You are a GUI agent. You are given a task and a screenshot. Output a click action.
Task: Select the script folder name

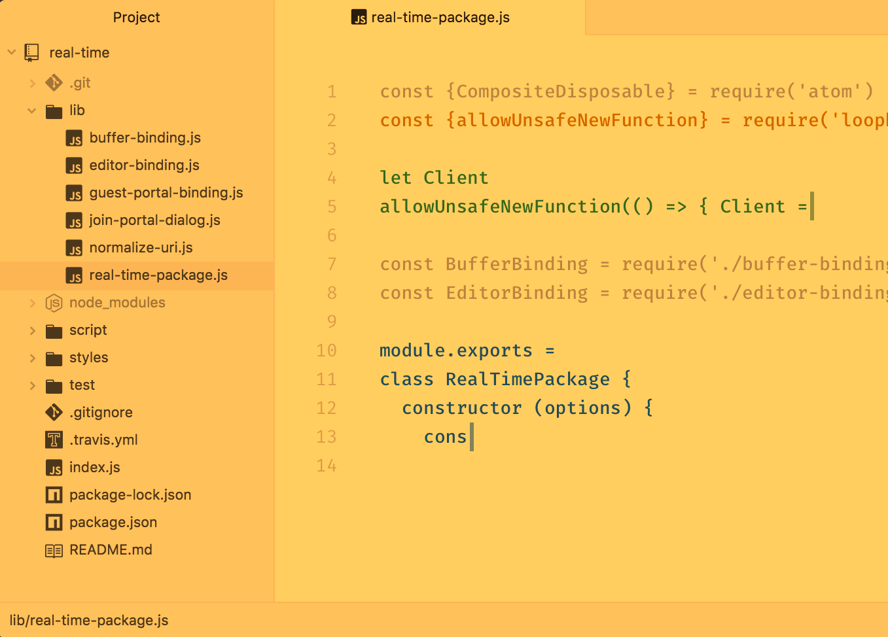88,330
